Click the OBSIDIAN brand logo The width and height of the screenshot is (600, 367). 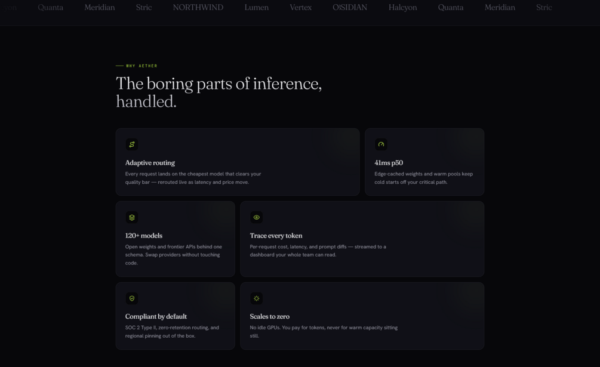point(350,7)
